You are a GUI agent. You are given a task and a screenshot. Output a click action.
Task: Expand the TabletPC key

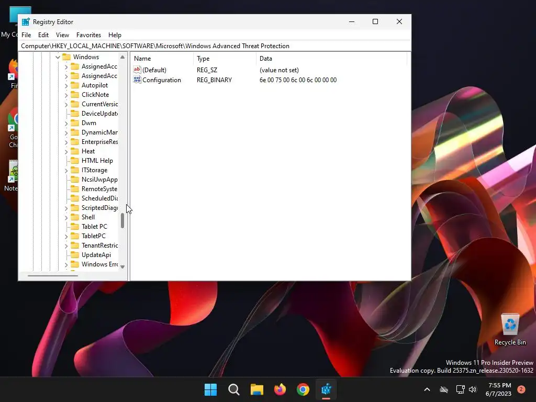[x=66, y=236]
